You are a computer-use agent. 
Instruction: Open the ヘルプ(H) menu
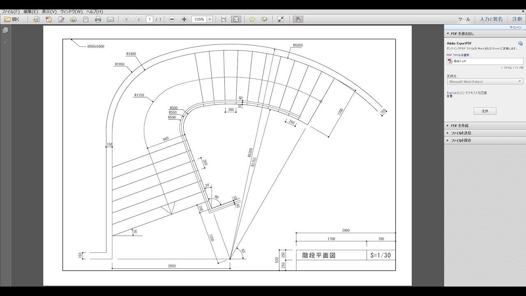pyautogui.click(x=95, y=12)
